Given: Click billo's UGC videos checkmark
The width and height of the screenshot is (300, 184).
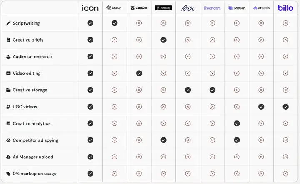Looking at the screenshot, I should 286,107.
